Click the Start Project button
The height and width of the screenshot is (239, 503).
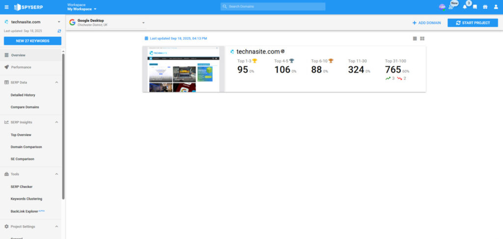[473, 23]
